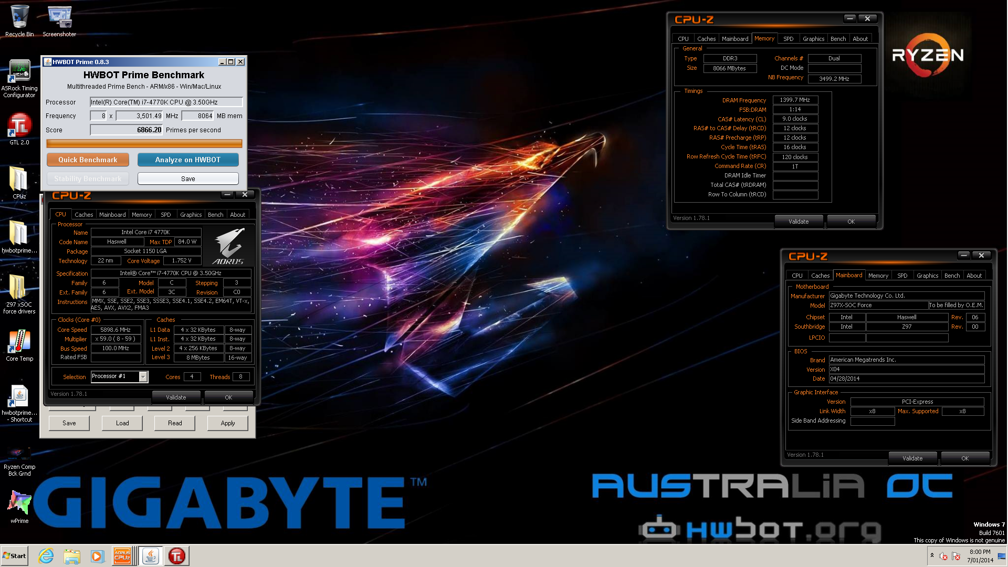Click Save button in Timing Configurator window

(x=69, y=423)
